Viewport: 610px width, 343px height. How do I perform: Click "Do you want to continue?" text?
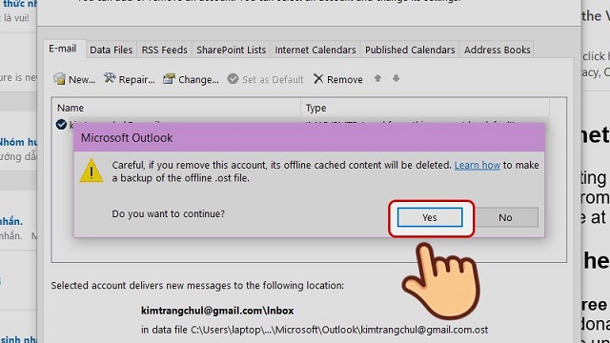(168, 213)
